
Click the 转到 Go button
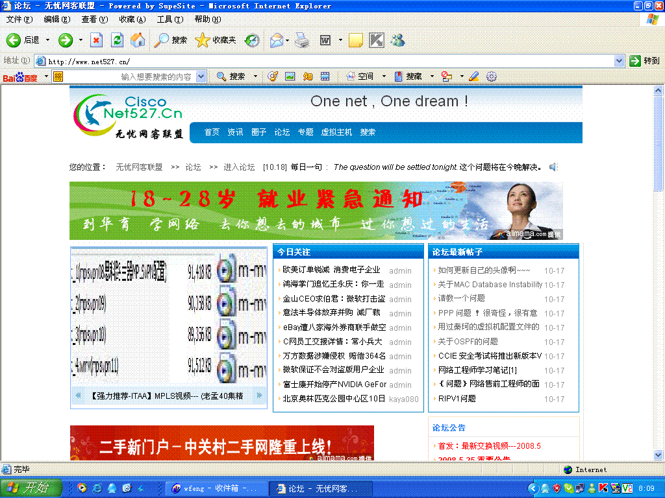pyautogui.click(x=645, y=61)
